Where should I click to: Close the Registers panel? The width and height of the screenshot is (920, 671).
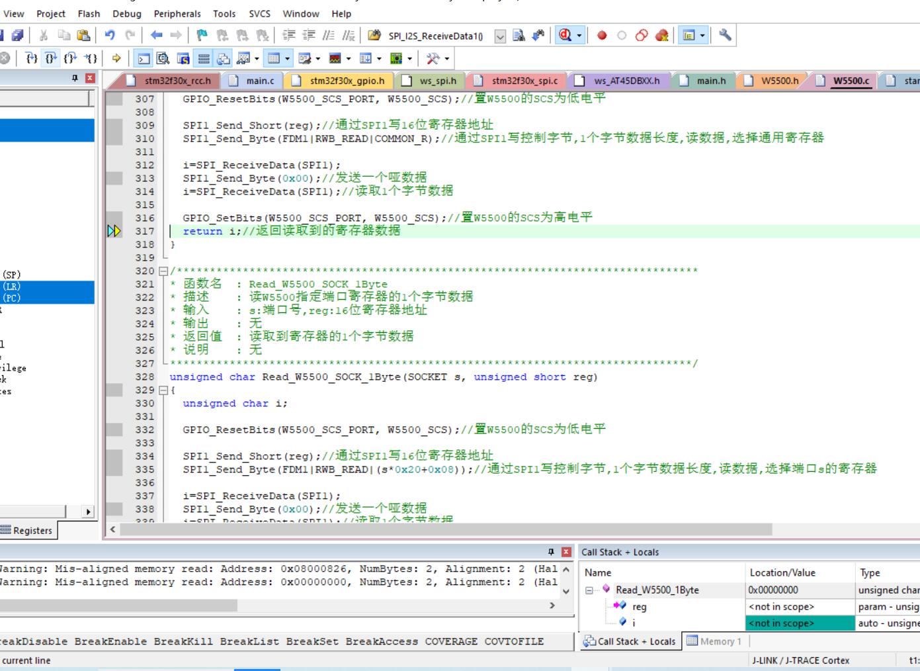coord(90,78)
